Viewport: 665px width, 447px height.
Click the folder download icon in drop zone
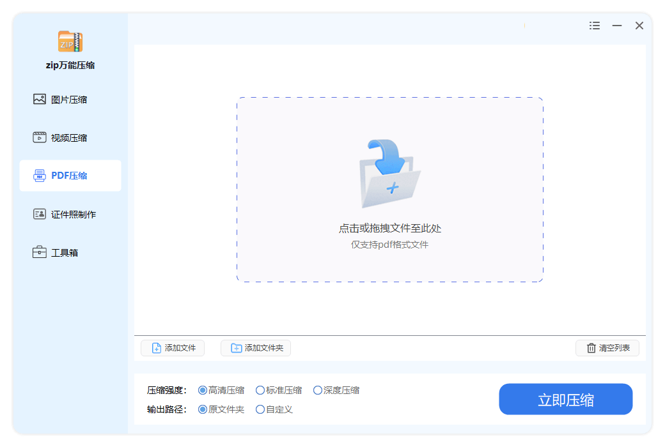pos(390,174)
